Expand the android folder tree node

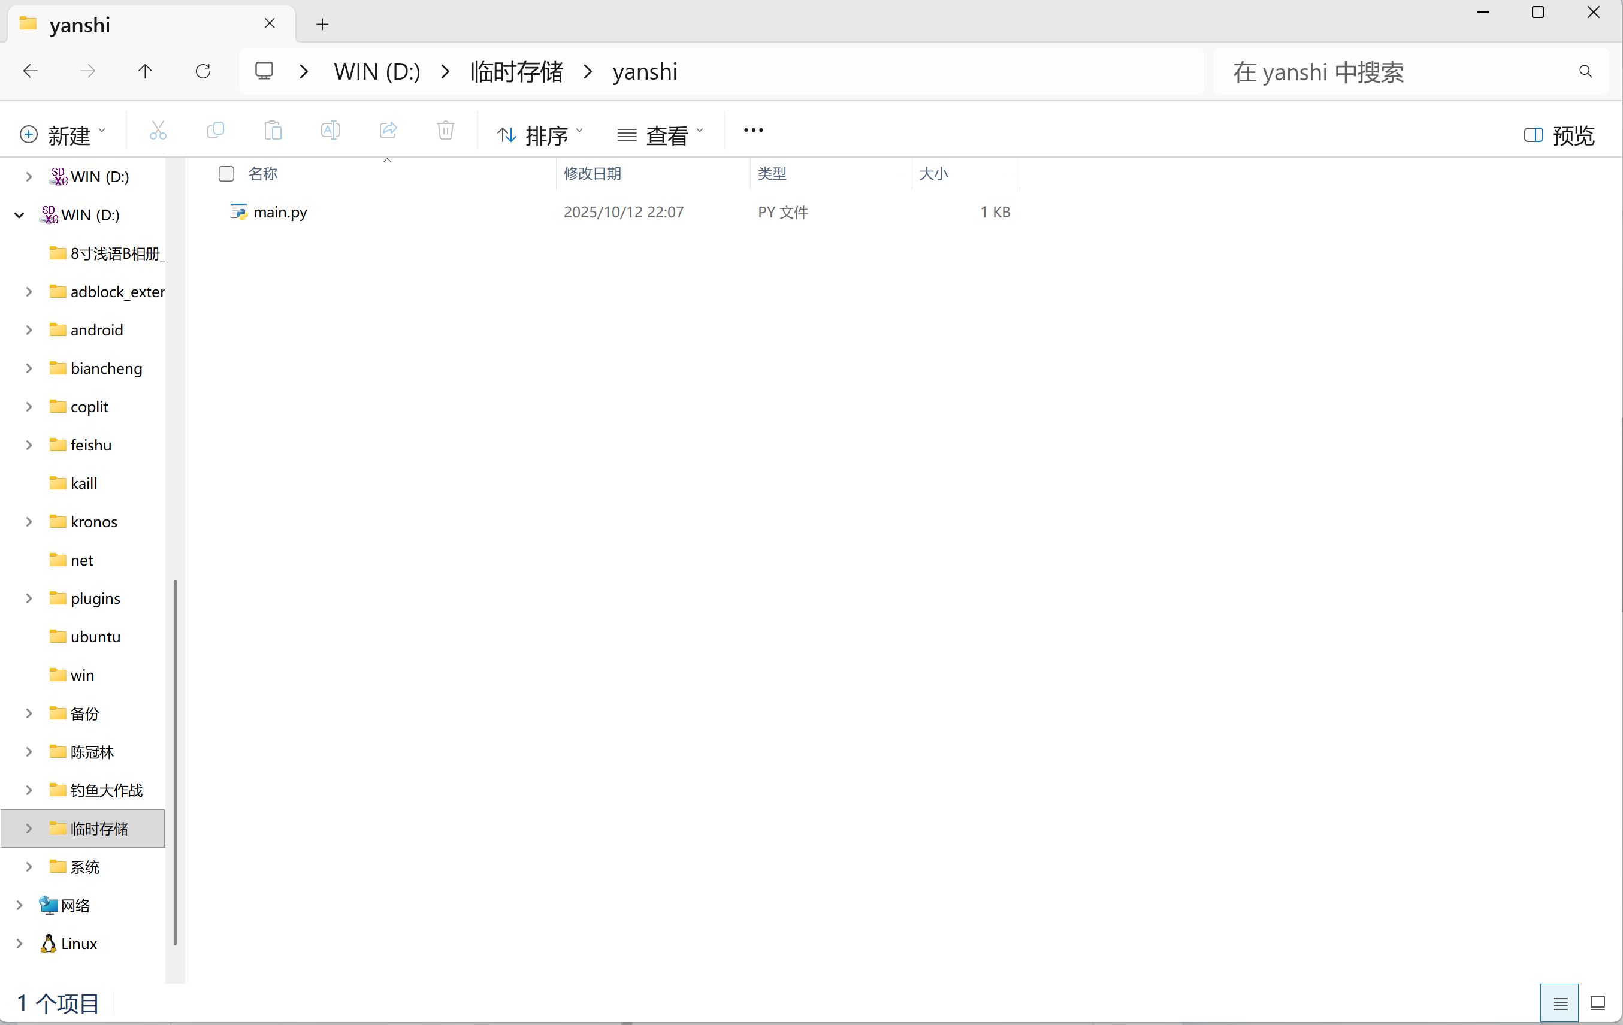click(x=29, y=330)
